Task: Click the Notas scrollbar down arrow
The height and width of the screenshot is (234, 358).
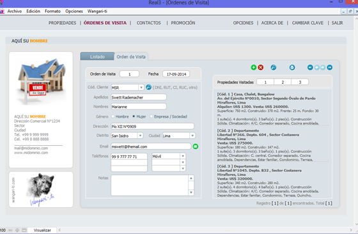Action: (191, 192)
